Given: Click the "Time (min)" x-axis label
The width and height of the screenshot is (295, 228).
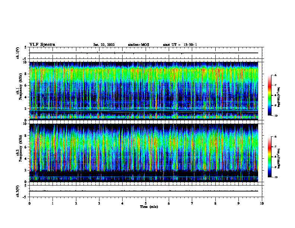Looking at the screenshot, I should tap(149, 207).
